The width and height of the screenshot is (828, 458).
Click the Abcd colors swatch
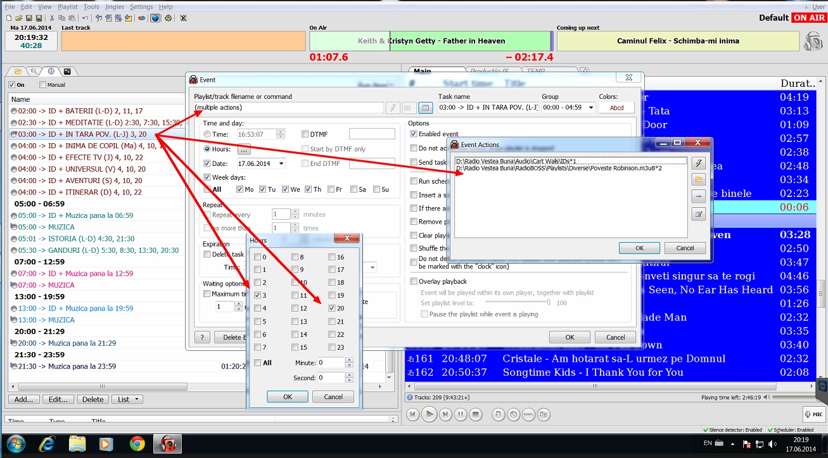pyautogui.click(x=616, y=108)
